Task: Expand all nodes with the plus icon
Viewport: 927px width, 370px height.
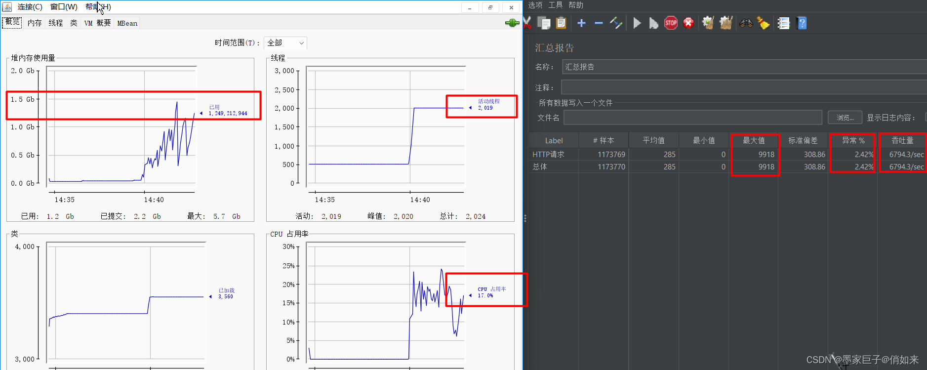Action: pyautogui.click(x=581, y=23)
